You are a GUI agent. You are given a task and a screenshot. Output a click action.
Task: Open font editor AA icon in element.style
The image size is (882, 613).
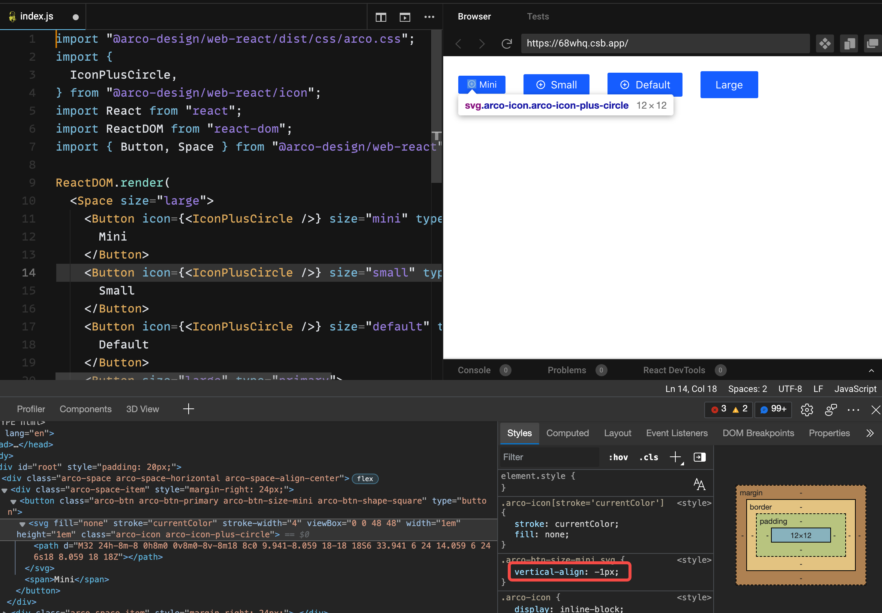click(x=699, y=484)
